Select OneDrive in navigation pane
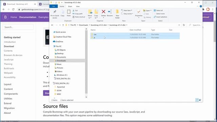217x122 pixels. point(58,41)
